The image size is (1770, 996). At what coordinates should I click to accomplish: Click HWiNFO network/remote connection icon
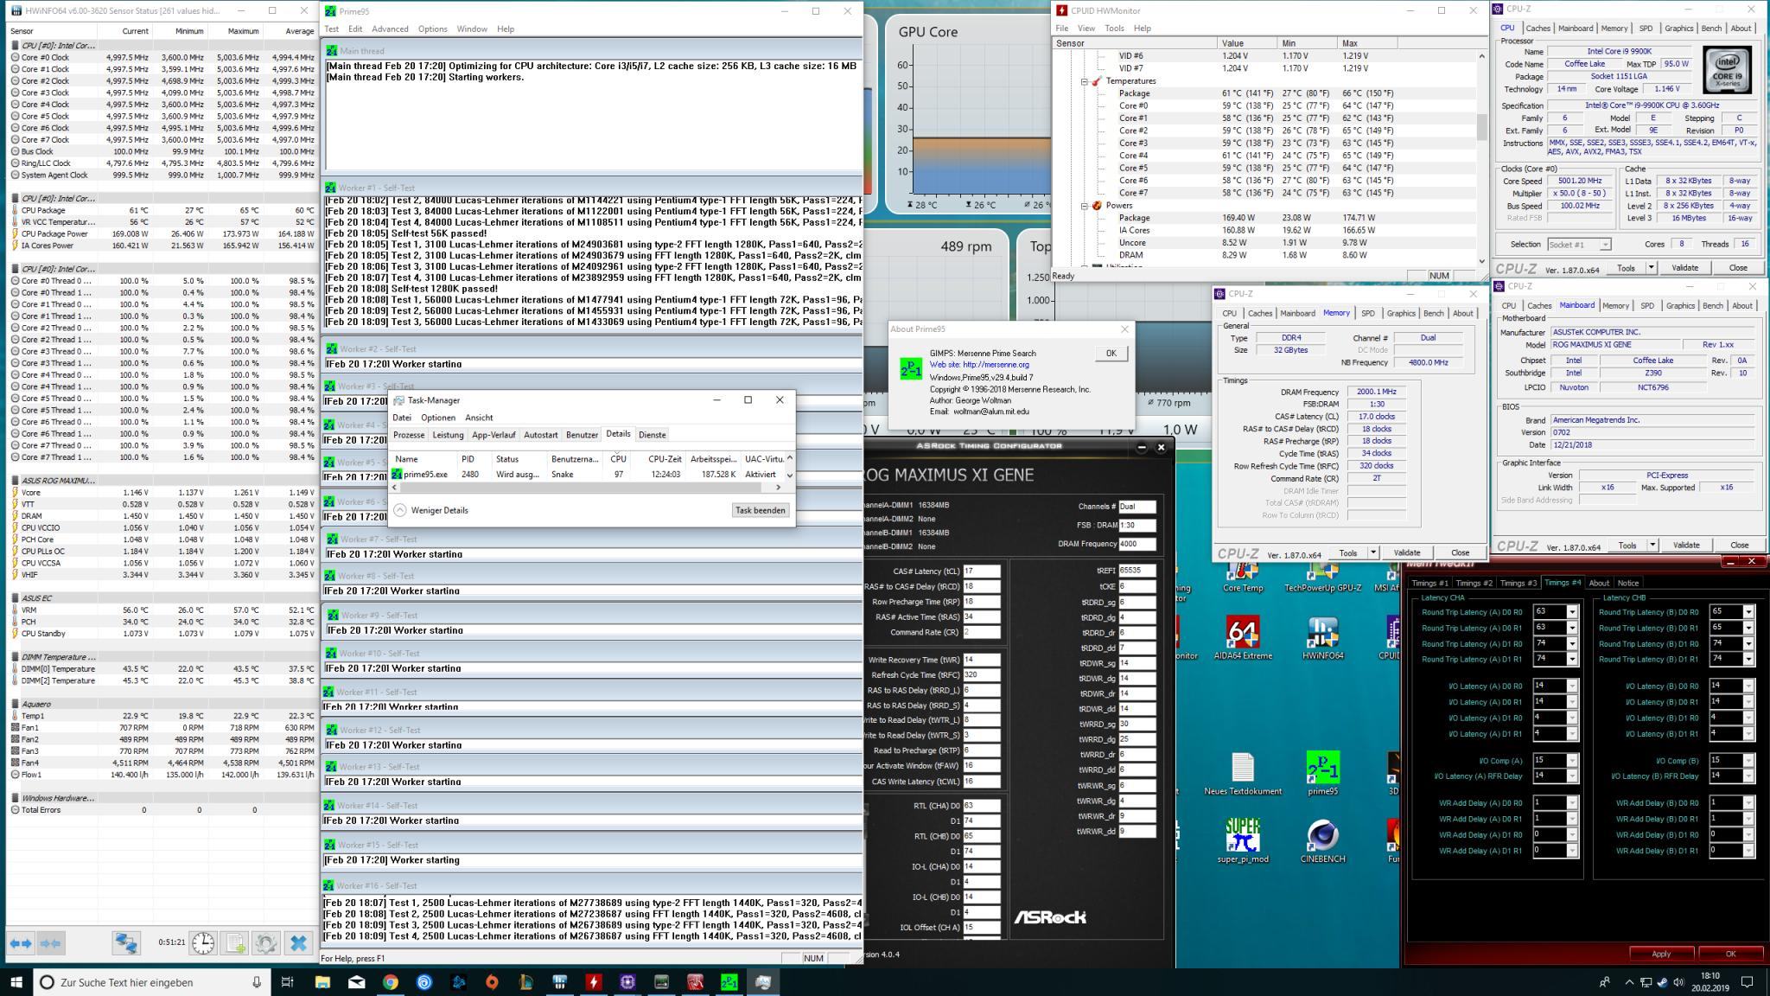(126, 942)
